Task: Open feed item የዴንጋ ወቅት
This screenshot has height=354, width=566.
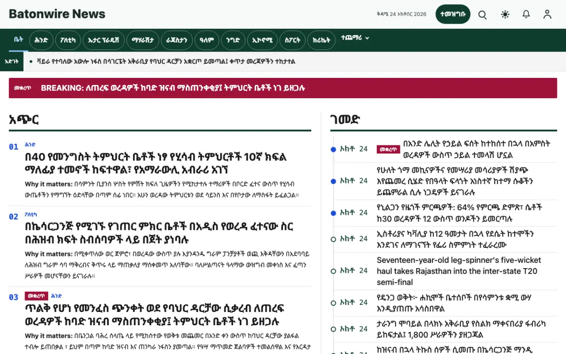Action: [x=454, y=303]
